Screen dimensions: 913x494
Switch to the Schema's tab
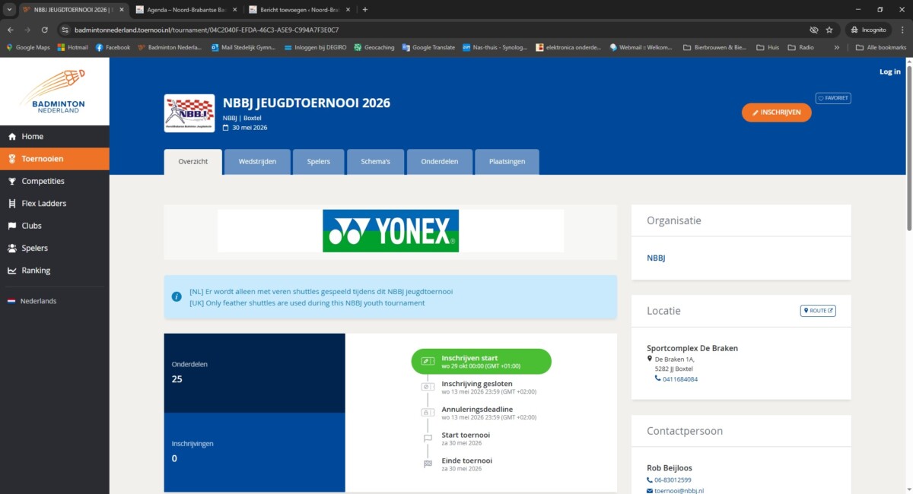375,162
